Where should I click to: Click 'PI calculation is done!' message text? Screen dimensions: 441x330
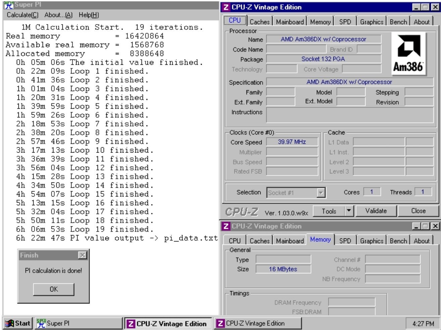click(53, 271)
